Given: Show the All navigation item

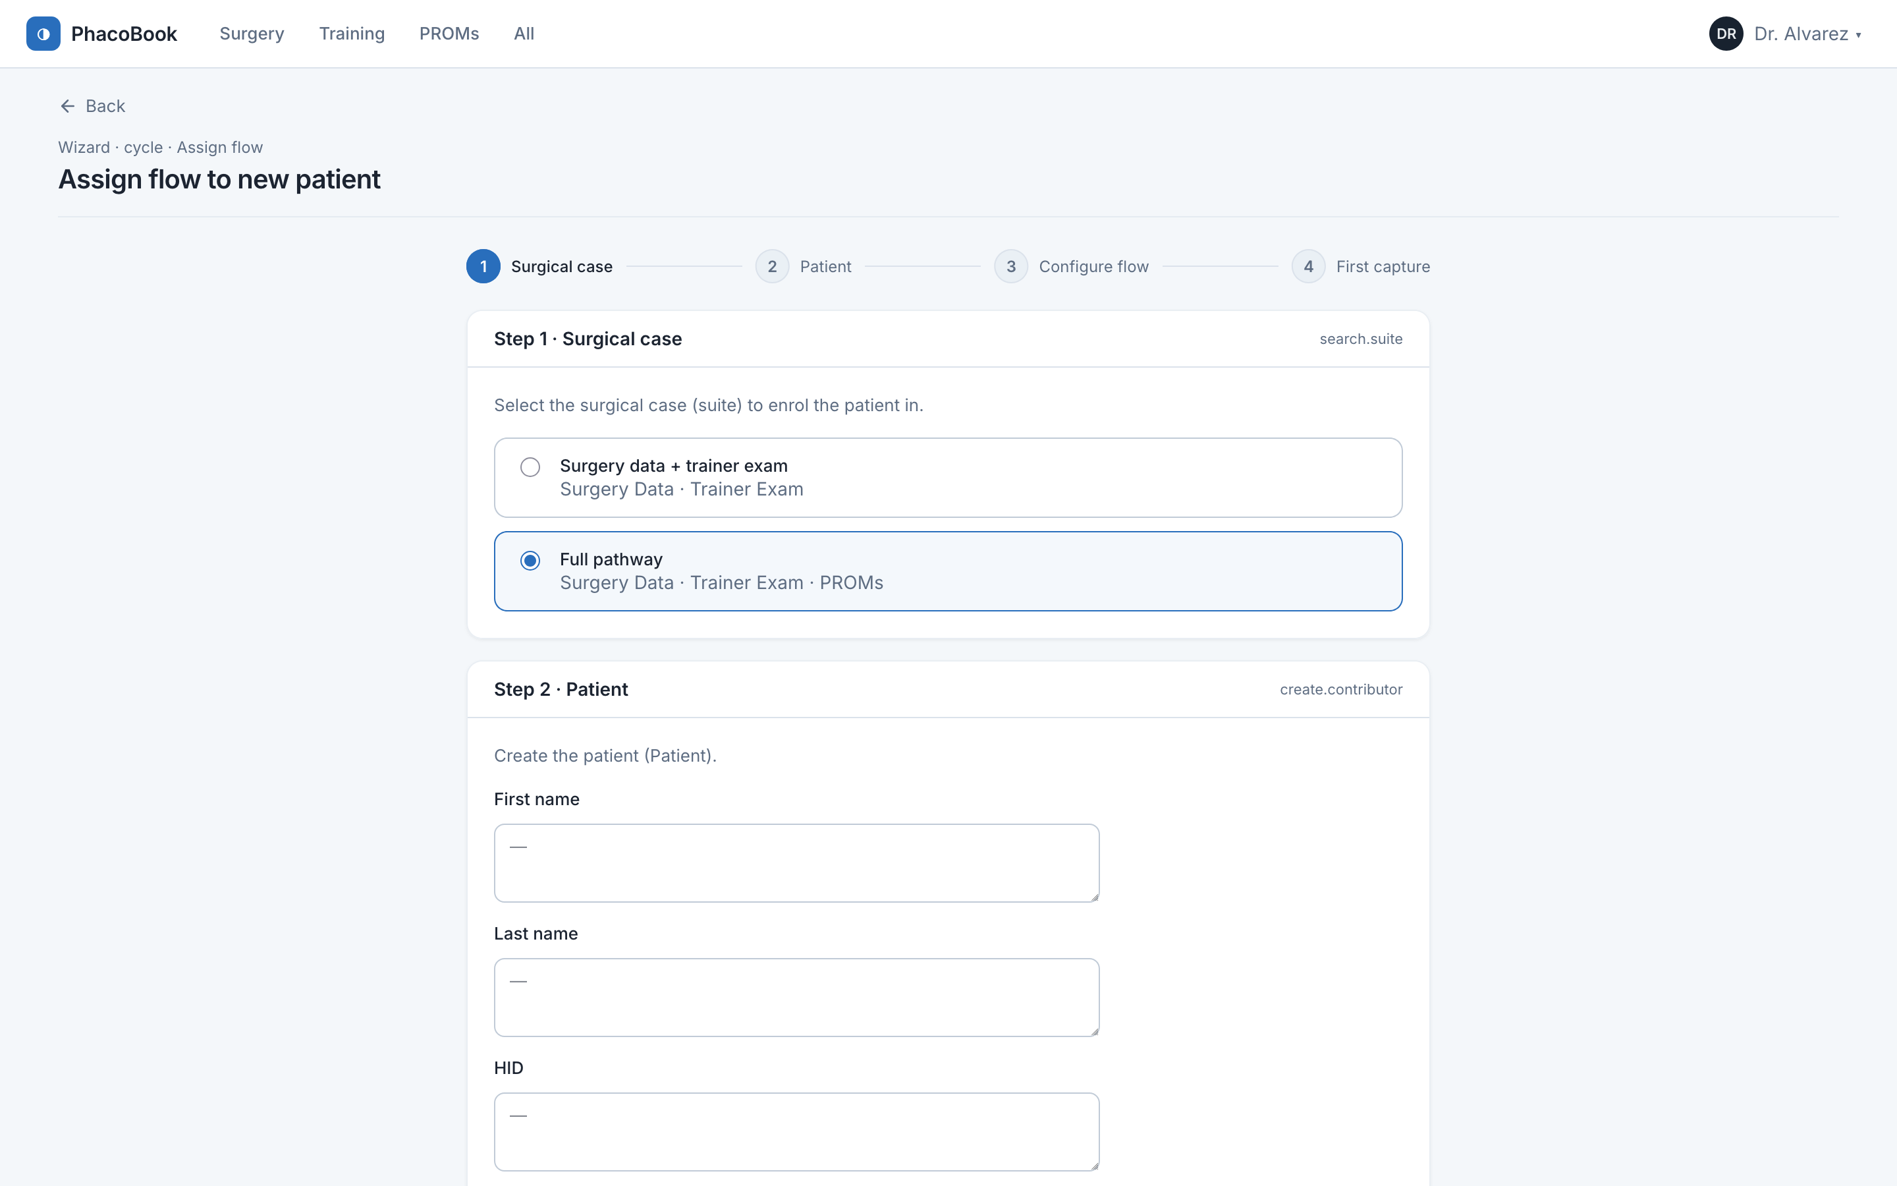Looking at the screenshot, I should click(x=524, y=34).
